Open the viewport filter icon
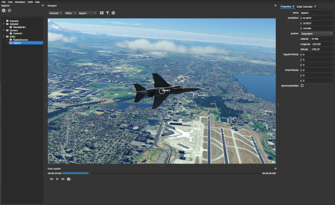Image resolution: width=335 pixels, height=205 pixels. (x=107, y=13)
